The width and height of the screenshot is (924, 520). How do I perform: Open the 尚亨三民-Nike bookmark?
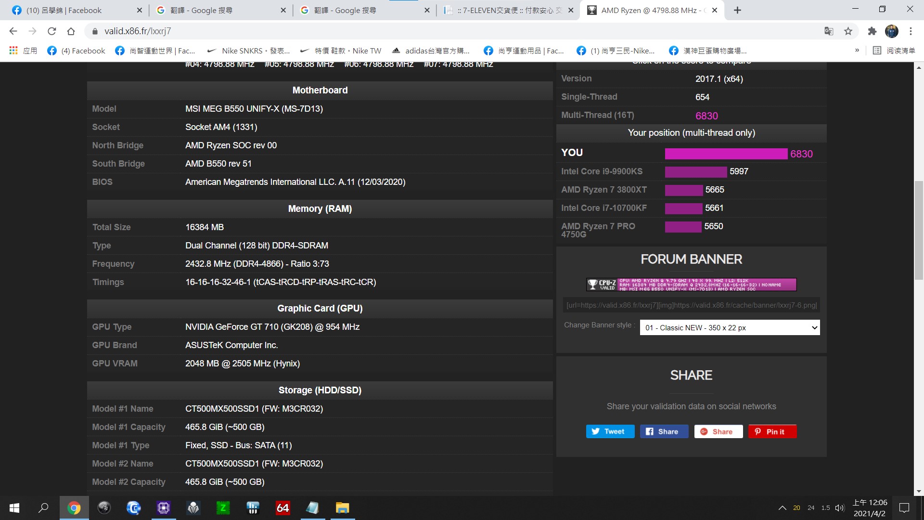tap(616, 51)
